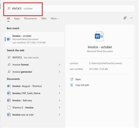Select the Web filter tab
Image resolution: width=139 pixels, height=128 pixels.
pos(44,18)
